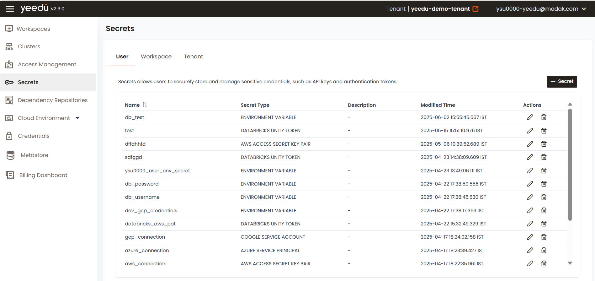595x281 pixels.
Task: Add a new Secret
Action: tap(562, 81)
